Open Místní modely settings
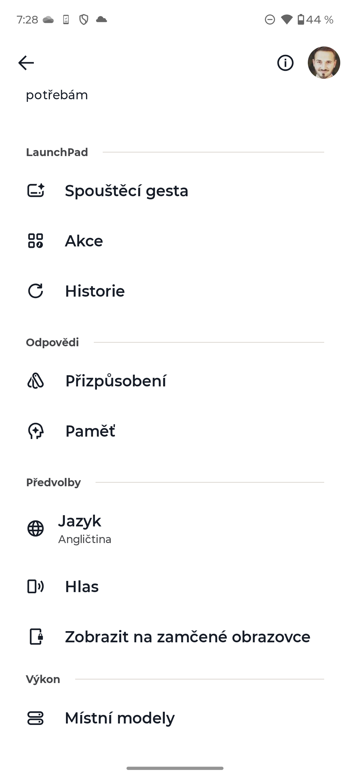 point(120,718)
